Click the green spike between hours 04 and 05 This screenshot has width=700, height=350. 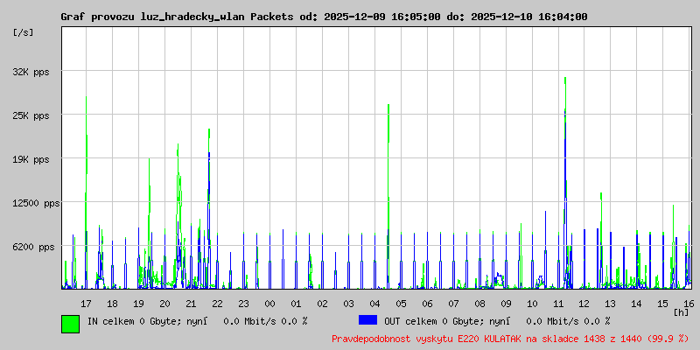388,196
